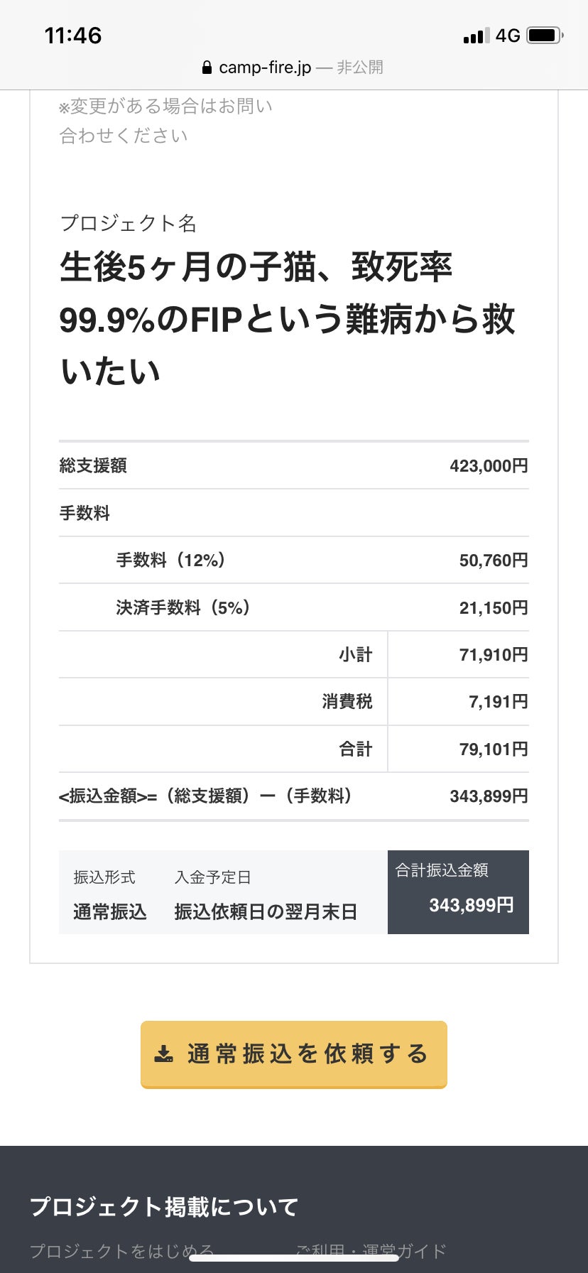Tap the battery status icon
588x1273 pixels.
pos(545,35)
